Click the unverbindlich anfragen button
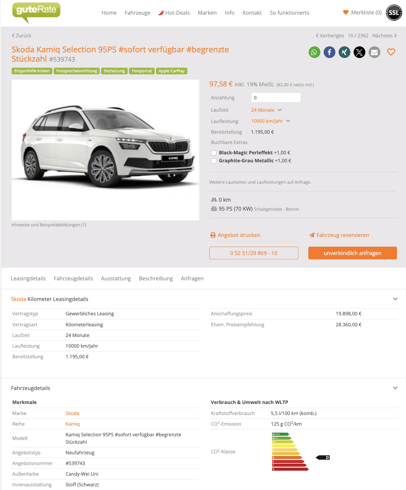Screen dimensions: 406x490 coord(353,253)
